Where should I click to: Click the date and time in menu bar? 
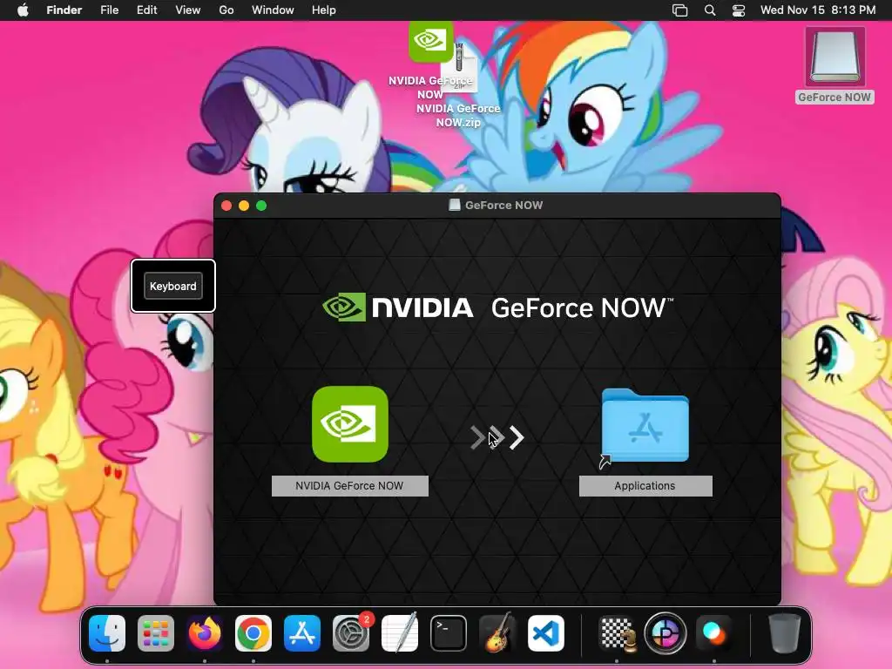[817, 10]
